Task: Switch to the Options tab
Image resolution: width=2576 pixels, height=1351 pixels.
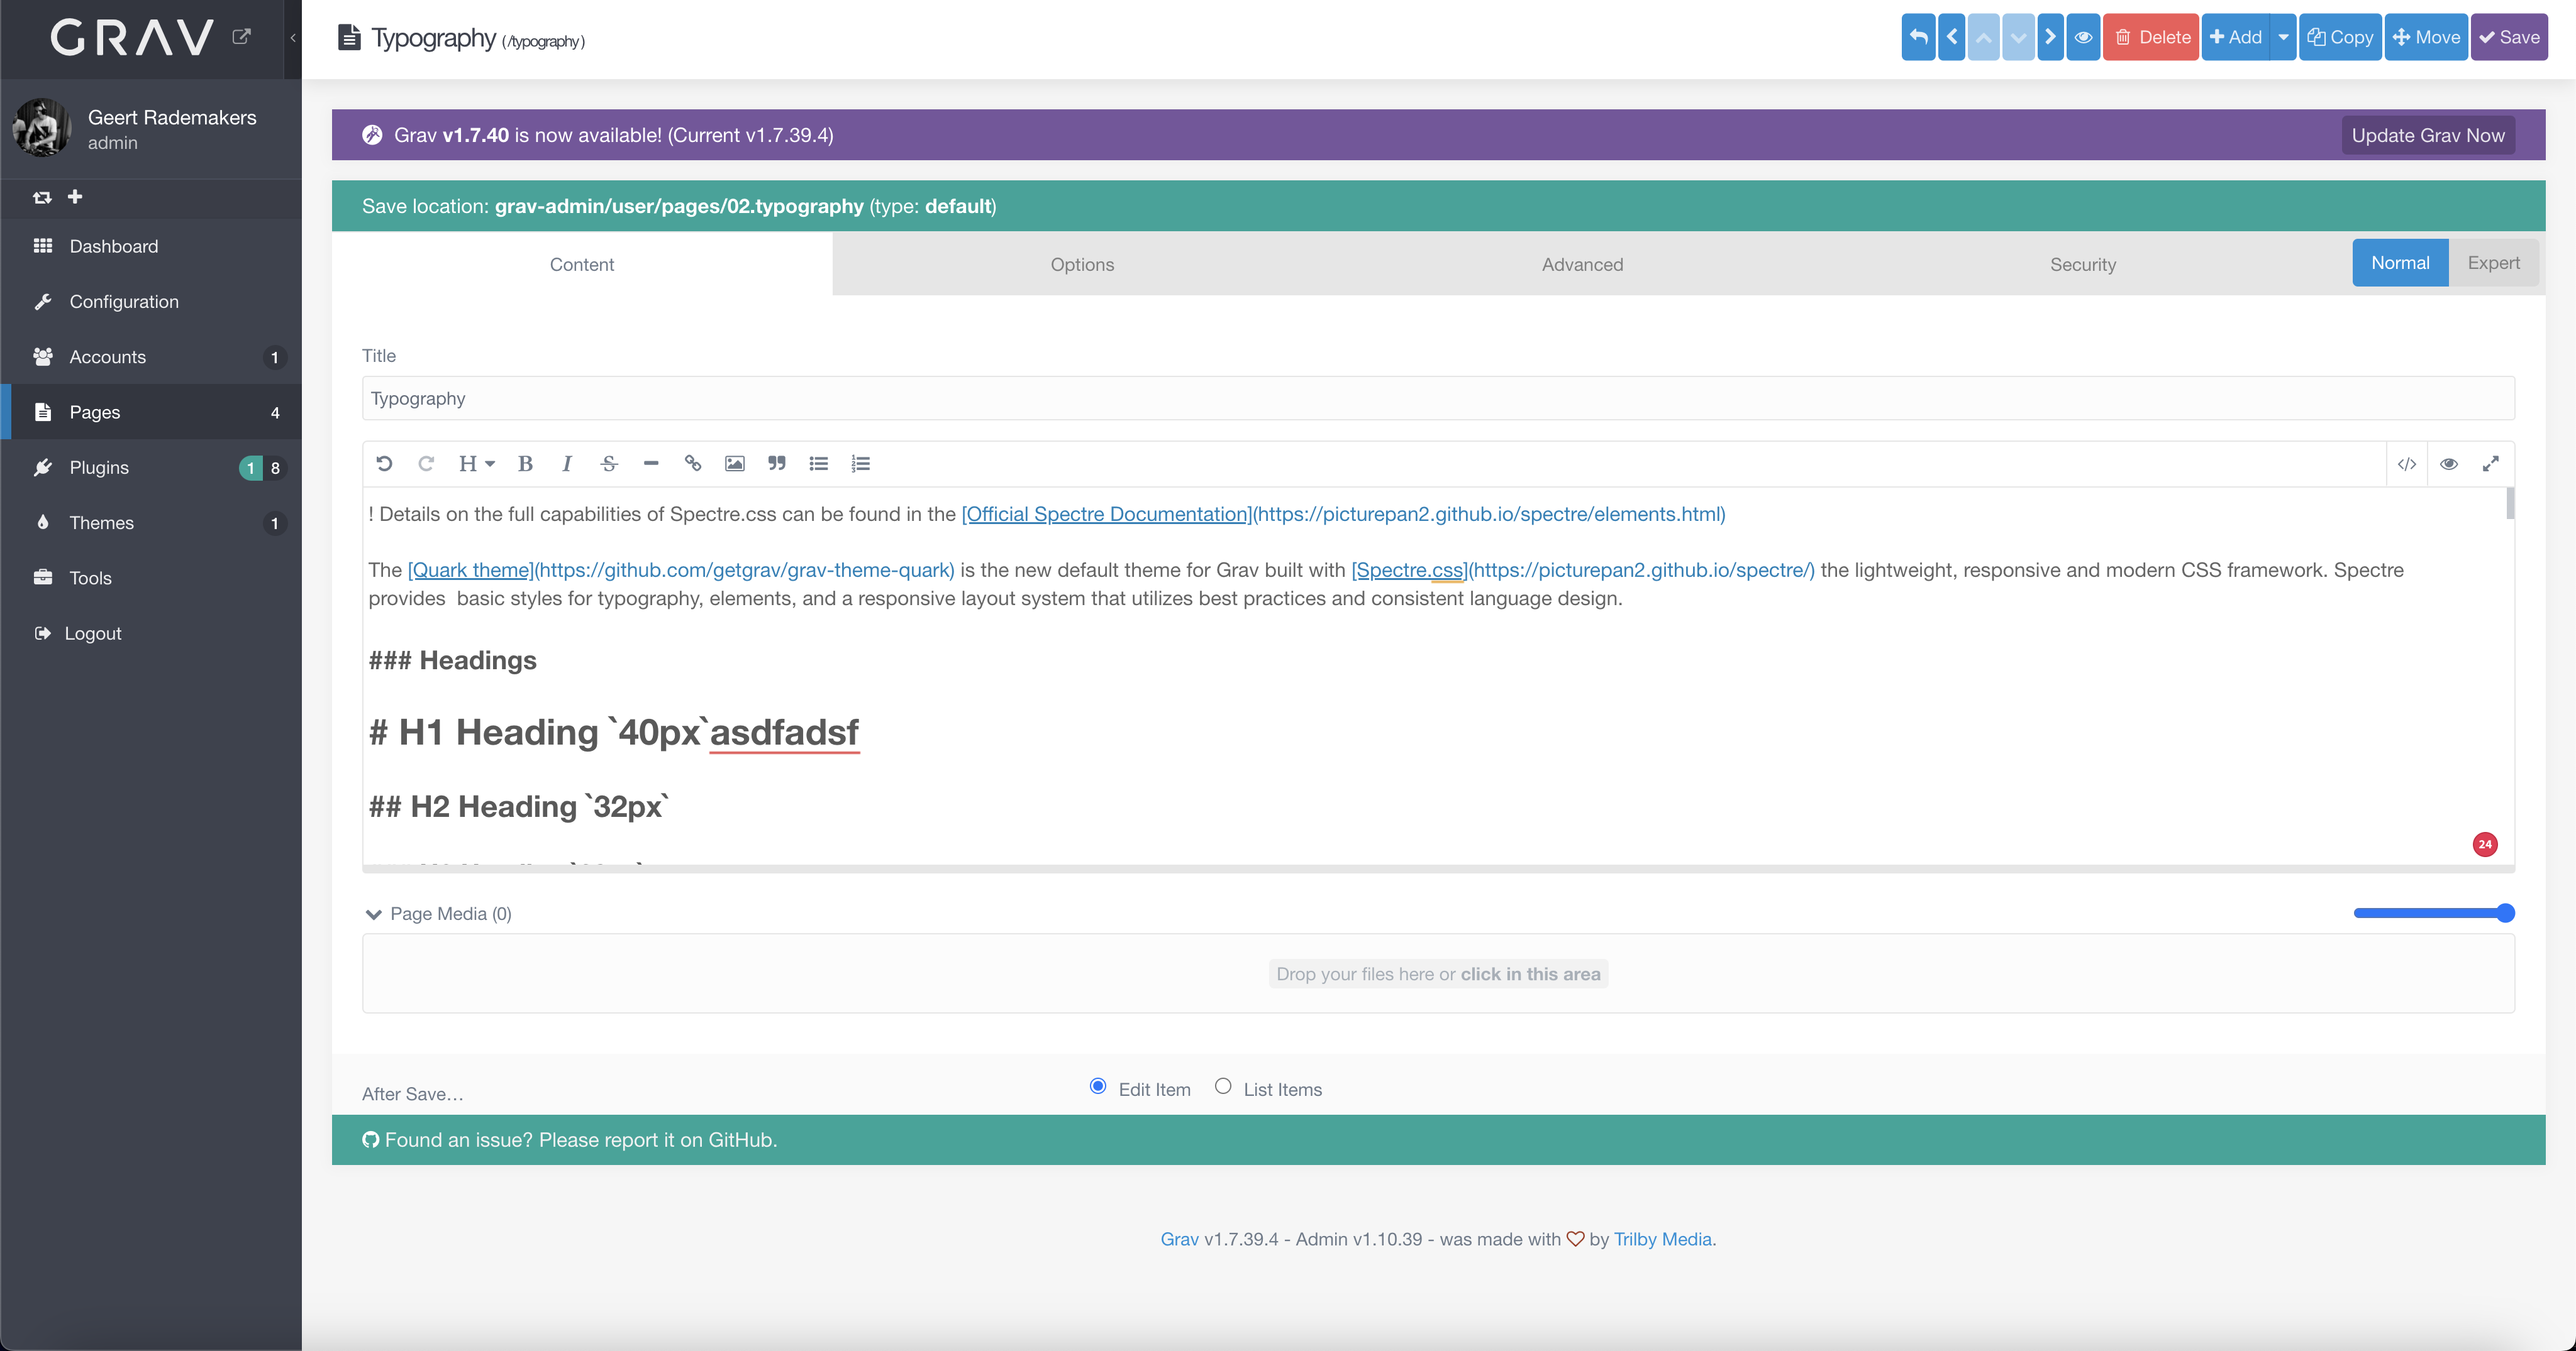Action: (x=1081, y=265)
